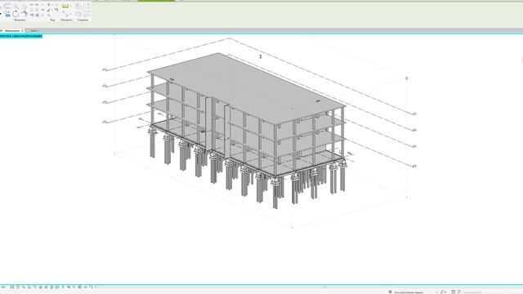Click the Вид panel label
This screenshot has width=523, height=294.
click(52, 20)
